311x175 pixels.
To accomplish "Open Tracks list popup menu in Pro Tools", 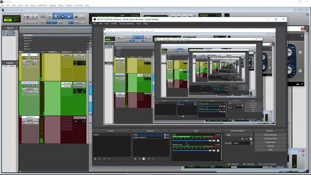I will click(17, 28).
